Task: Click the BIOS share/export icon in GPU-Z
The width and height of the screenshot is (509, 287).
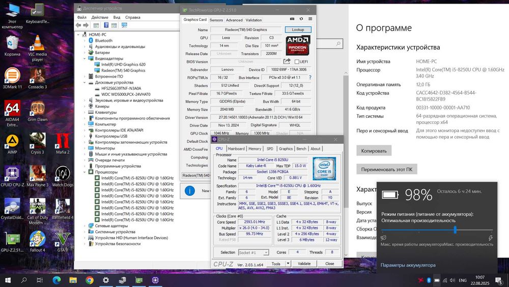Action: pos(287,61)
